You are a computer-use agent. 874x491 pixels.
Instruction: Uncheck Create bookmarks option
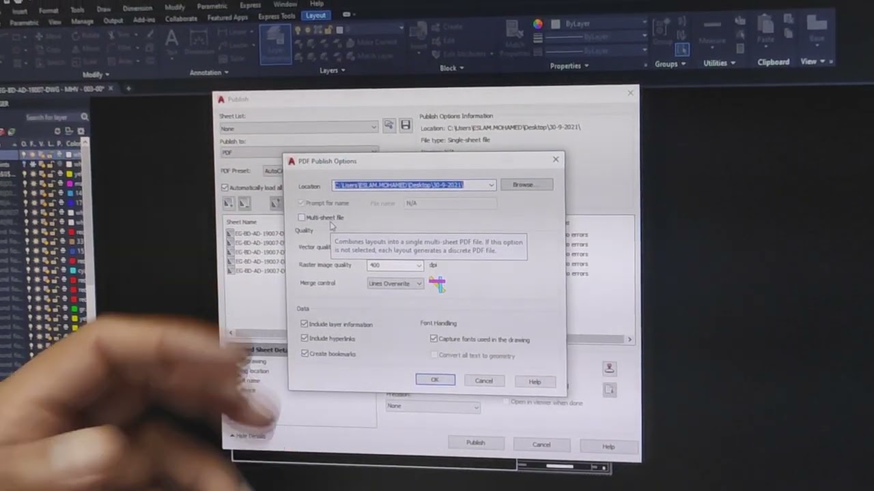click(305, 353)
